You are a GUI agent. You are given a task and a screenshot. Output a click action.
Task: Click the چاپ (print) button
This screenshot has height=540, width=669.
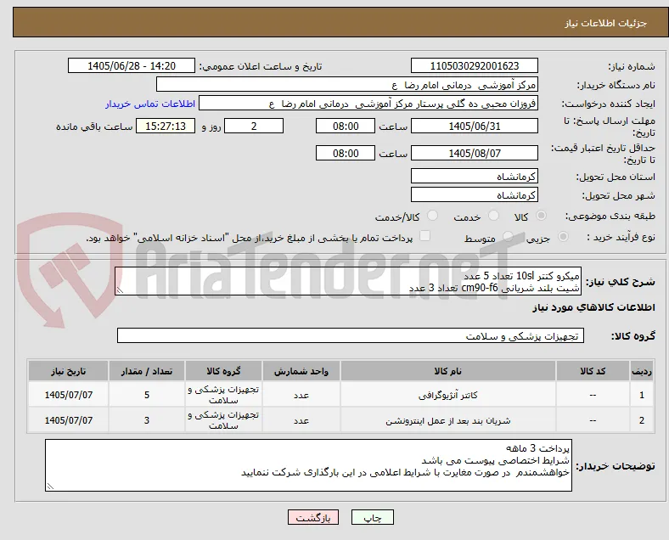(373, 517)
